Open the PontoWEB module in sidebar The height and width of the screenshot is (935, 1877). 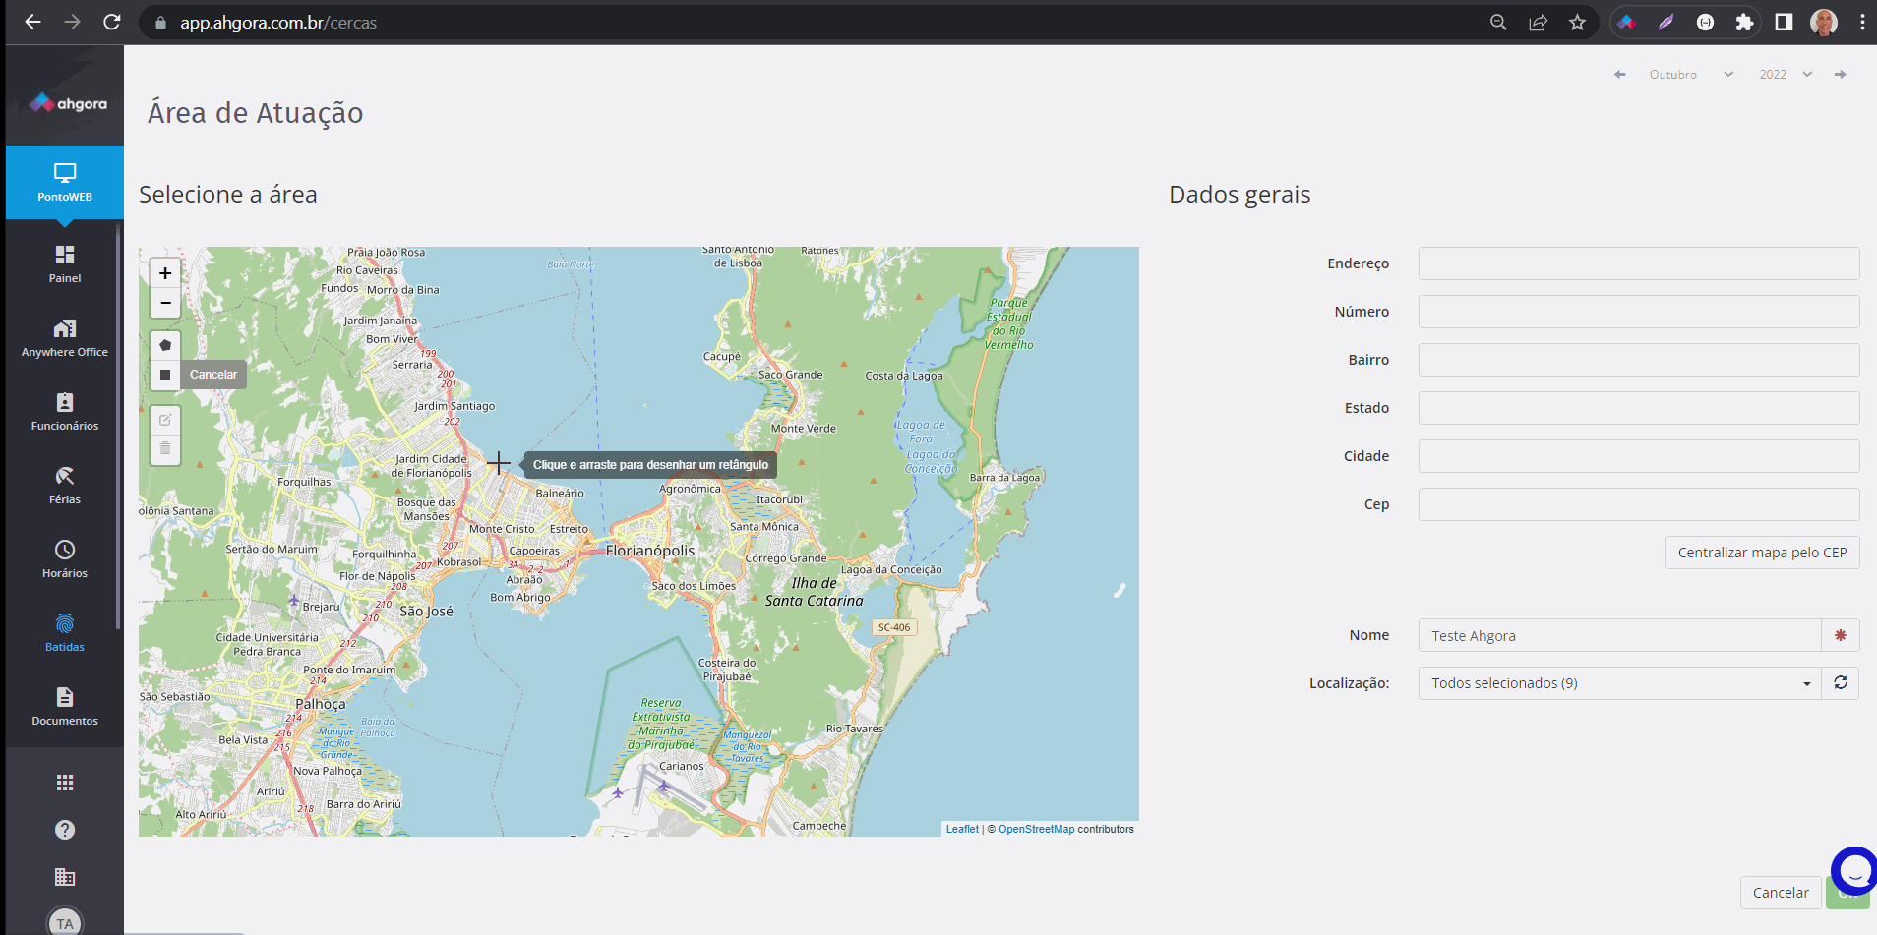(x=65, y=182)
